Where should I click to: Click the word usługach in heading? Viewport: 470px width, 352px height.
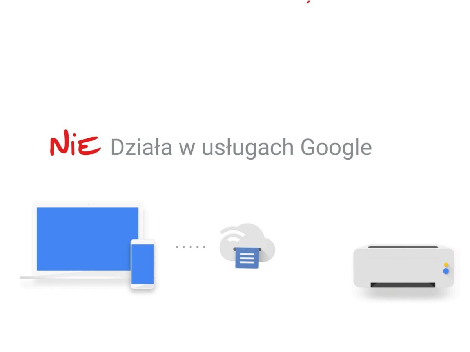(248, 147)
